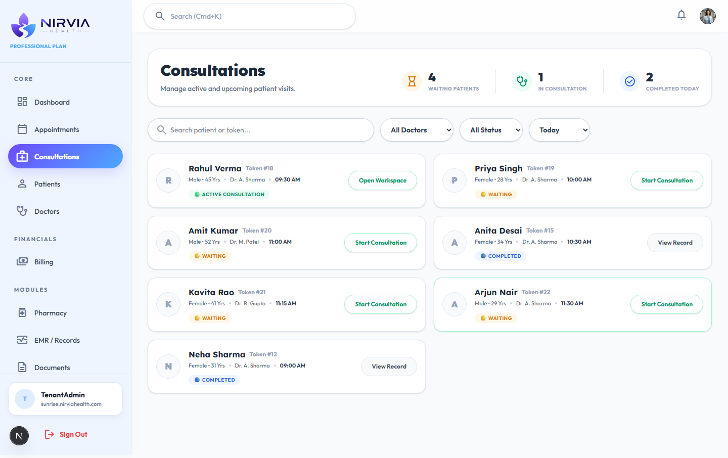
Task: Click the Nirvia Health logo
Action: [50, 25]
